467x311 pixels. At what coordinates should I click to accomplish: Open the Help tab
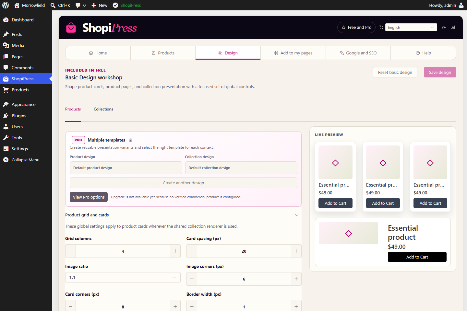[x=423, y=53]
